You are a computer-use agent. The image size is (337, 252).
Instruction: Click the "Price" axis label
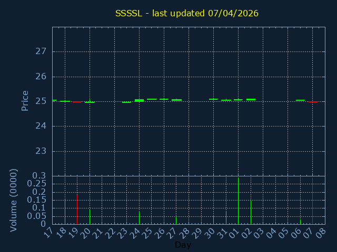(x=25, y=101)
